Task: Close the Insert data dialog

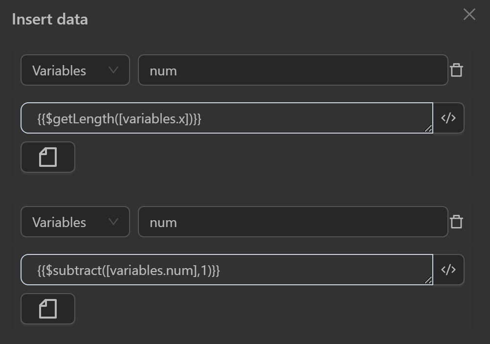Action: (469, 15)
